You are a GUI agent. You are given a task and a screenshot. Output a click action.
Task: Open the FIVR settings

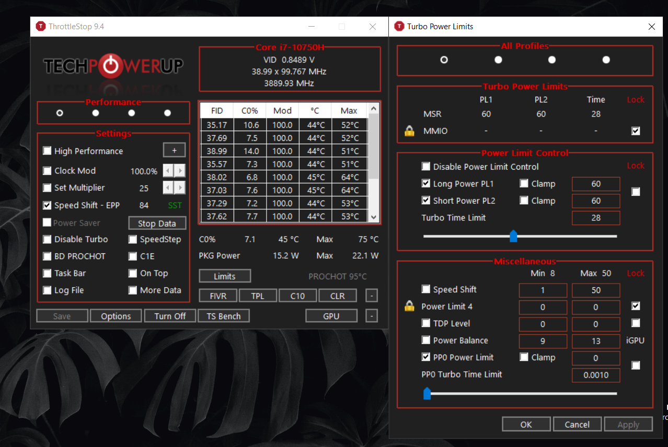(218, 296)
